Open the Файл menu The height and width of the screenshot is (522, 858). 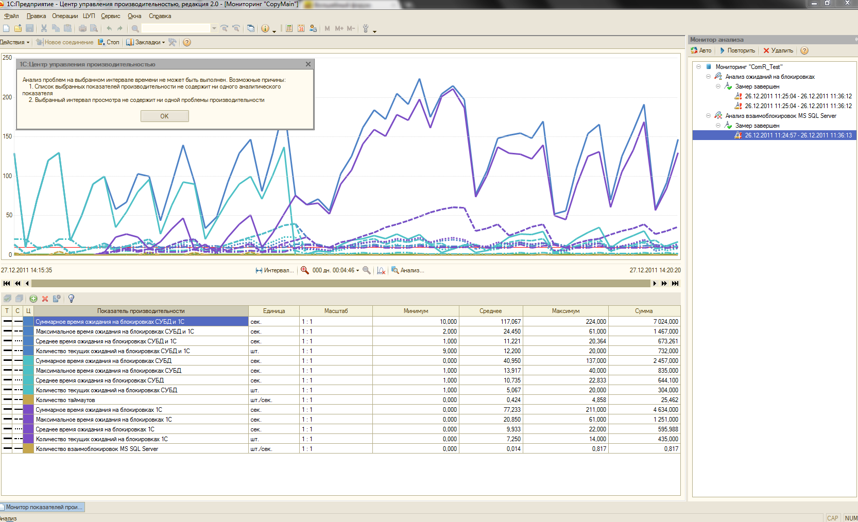[x=11, y=16]
